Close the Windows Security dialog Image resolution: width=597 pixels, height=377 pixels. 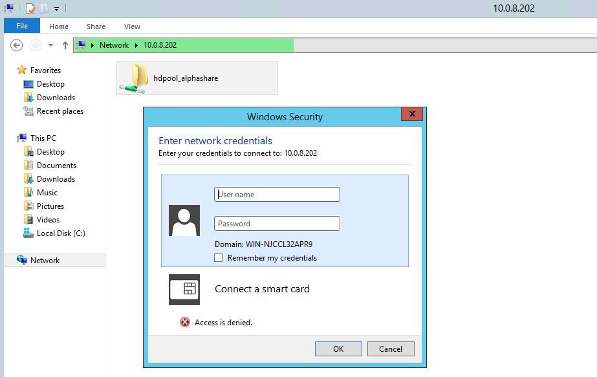[x=412, y=114]
